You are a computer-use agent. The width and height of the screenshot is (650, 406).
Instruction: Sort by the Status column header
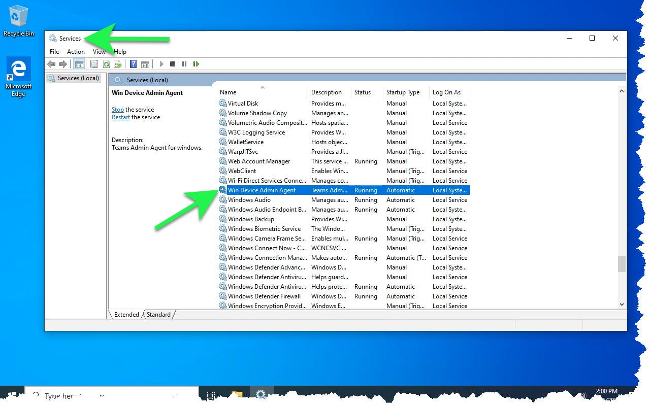[x=367, y=92]
